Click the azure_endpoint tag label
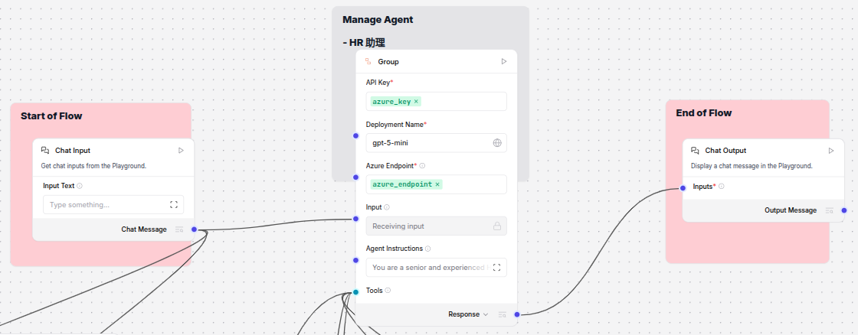Viewport: 858px width, 335px height. [x=402, y=185]
